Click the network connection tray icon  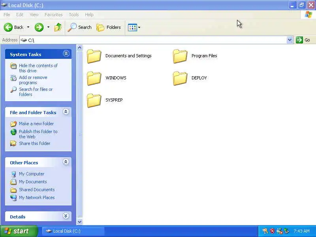pos(280,231)
